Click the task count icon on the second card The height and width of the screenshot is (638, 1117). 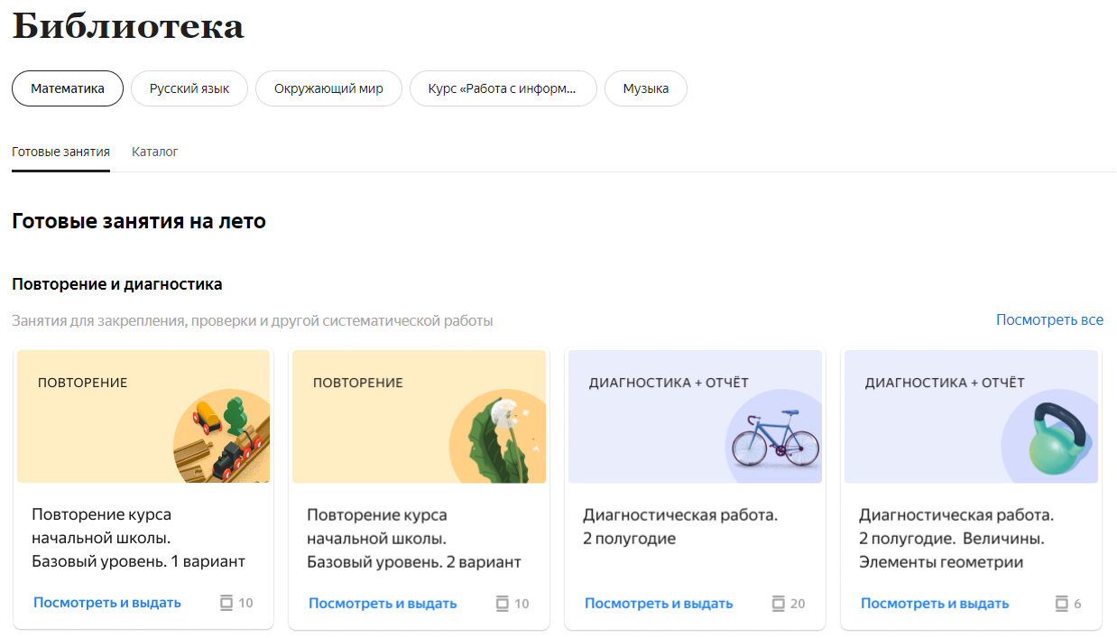click(x=503, y=603)
